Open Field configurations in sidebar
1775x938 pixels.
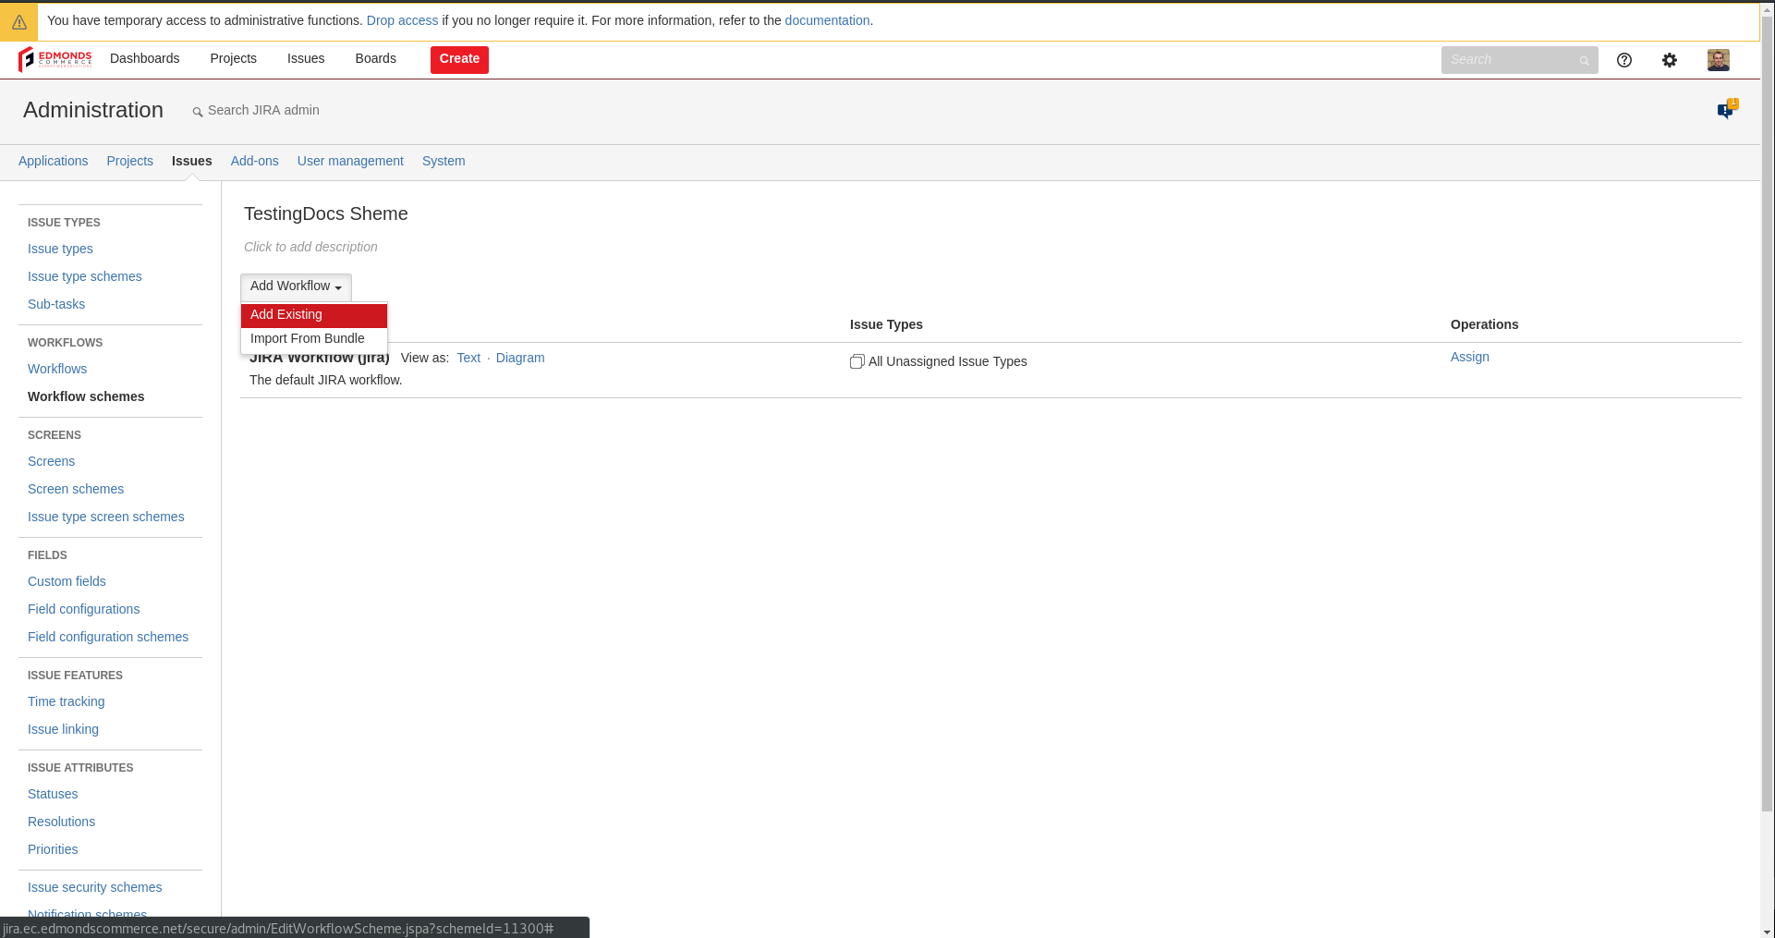point(84,609)
